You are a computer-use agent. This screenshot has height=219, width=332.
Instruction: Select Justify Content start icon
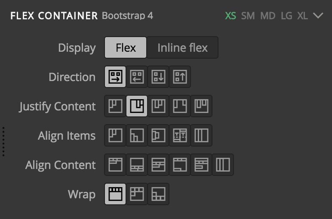(115, 106)
